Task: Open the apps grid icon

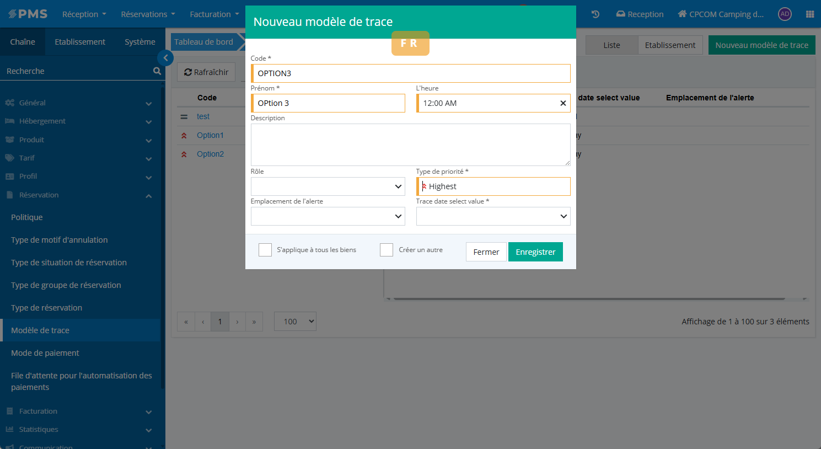Action: tap(809, 14)
